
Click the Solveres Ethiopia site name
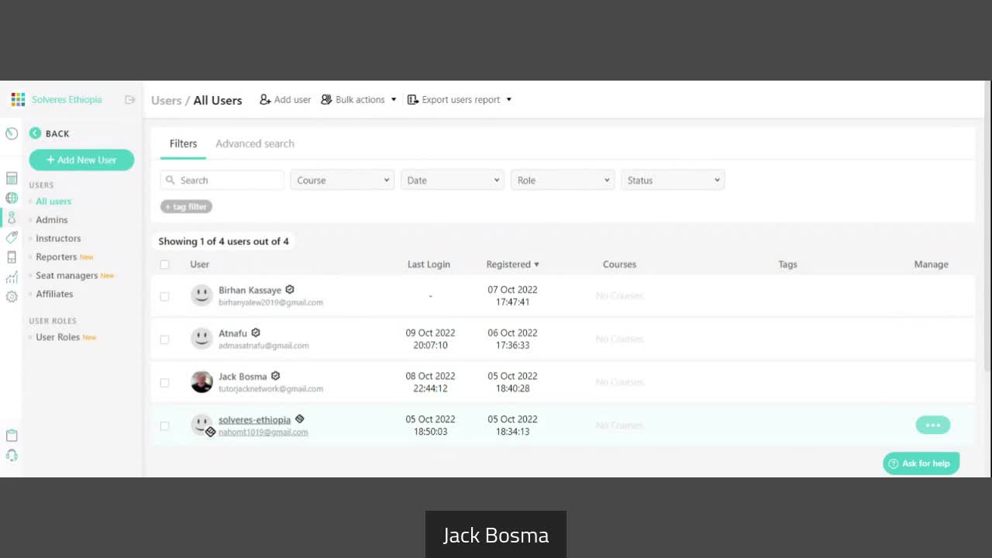coord(67,100)
